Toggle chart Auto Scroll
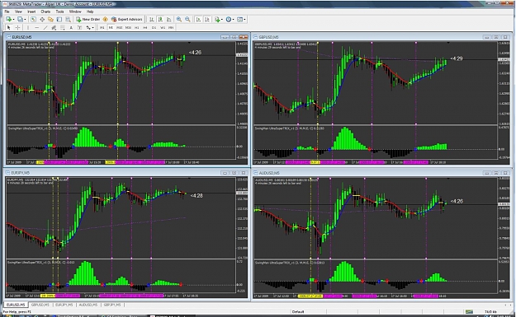 coord(198,20)
